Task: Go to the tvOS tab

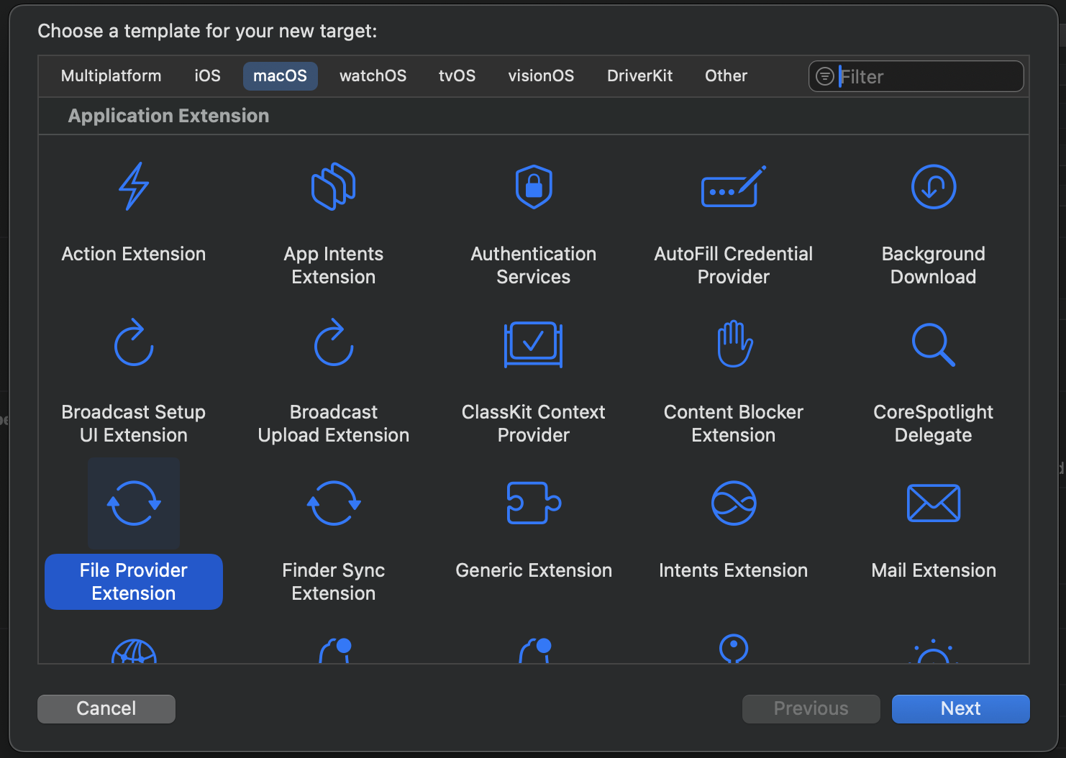Action: click(x=457, y=76)
